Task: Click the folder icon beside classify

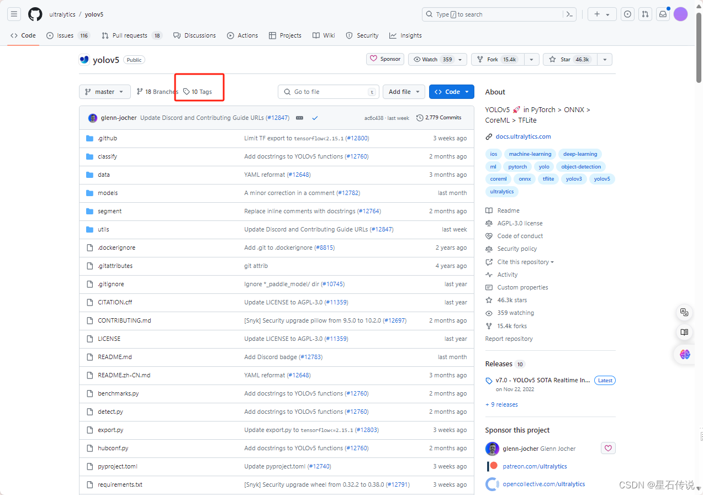Action: click(90, 156)
